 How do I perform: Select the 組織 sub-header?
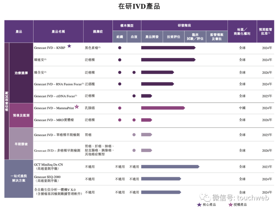tap(120, 37)
